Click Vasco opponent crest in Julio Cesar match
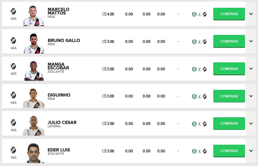The width and height of the screenshot is (258, 166). tap(205, 124)
